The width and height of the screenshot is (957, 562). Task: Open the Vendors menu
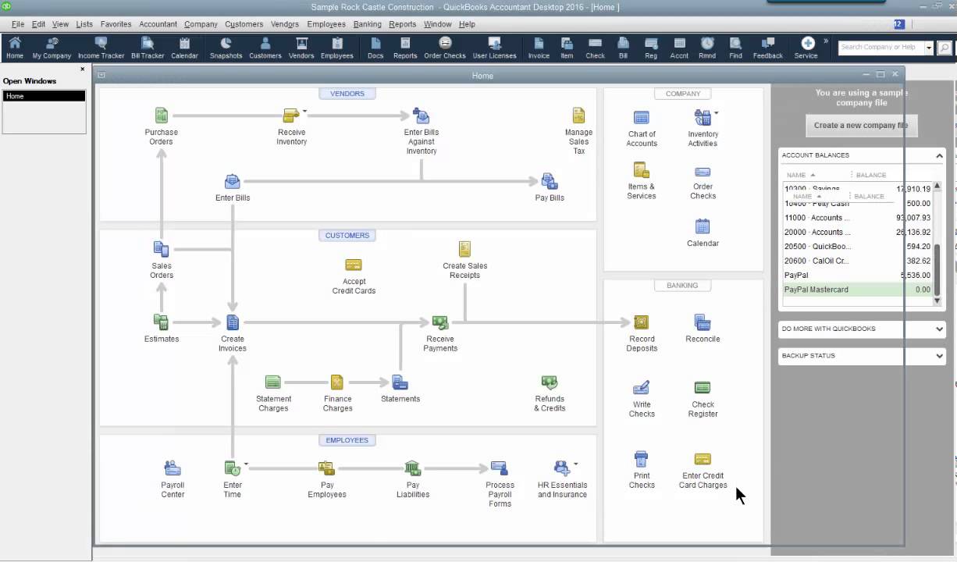coord(285,24)
